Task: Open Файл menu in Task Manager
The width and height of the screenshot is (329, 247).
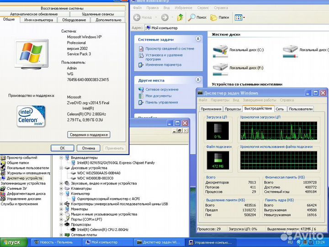Action: tap(203, 100)
